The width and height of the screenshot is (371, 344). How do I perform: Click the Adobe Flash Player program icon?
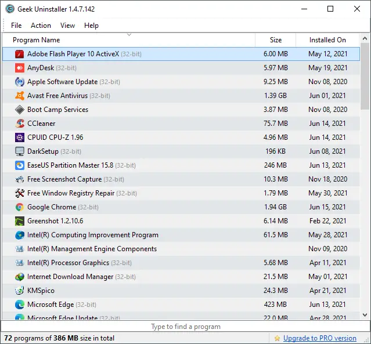click(x=19, y=54)
